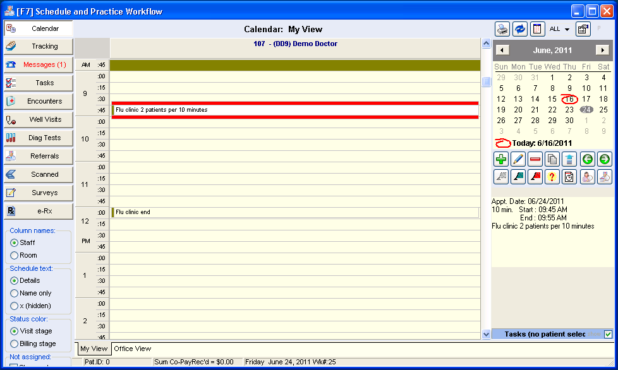The image size is (618, 370).
Task: Click the blue refresh arrows icon
Action: 520,29
